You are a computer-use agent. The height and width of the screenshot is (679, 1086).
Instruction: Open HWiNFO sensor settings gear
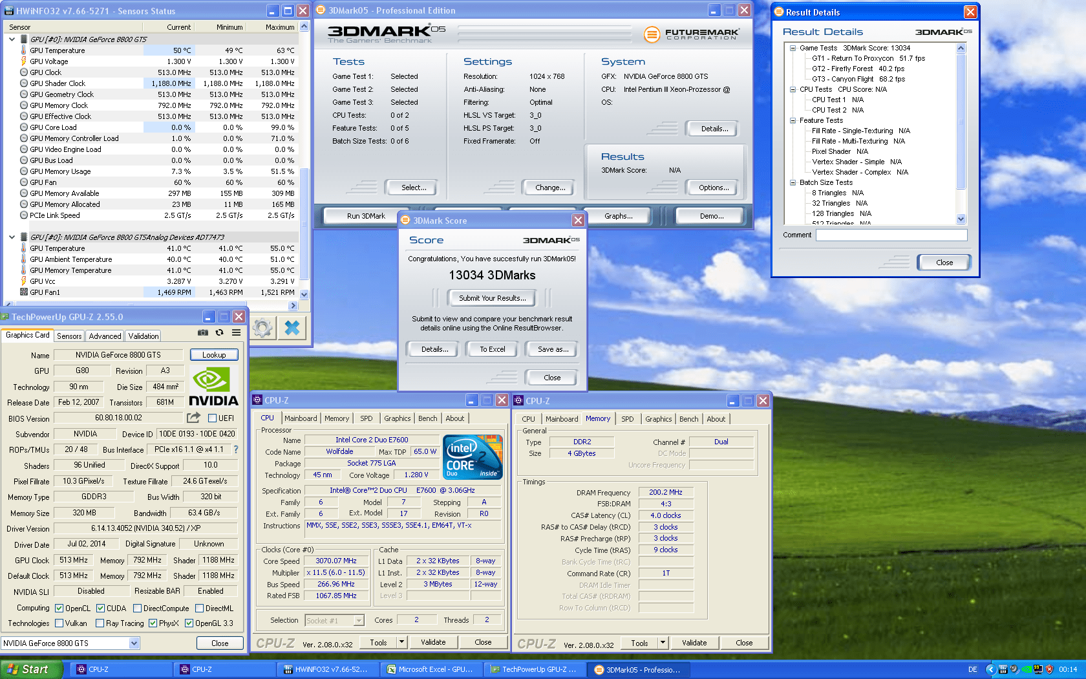(262, 329)
